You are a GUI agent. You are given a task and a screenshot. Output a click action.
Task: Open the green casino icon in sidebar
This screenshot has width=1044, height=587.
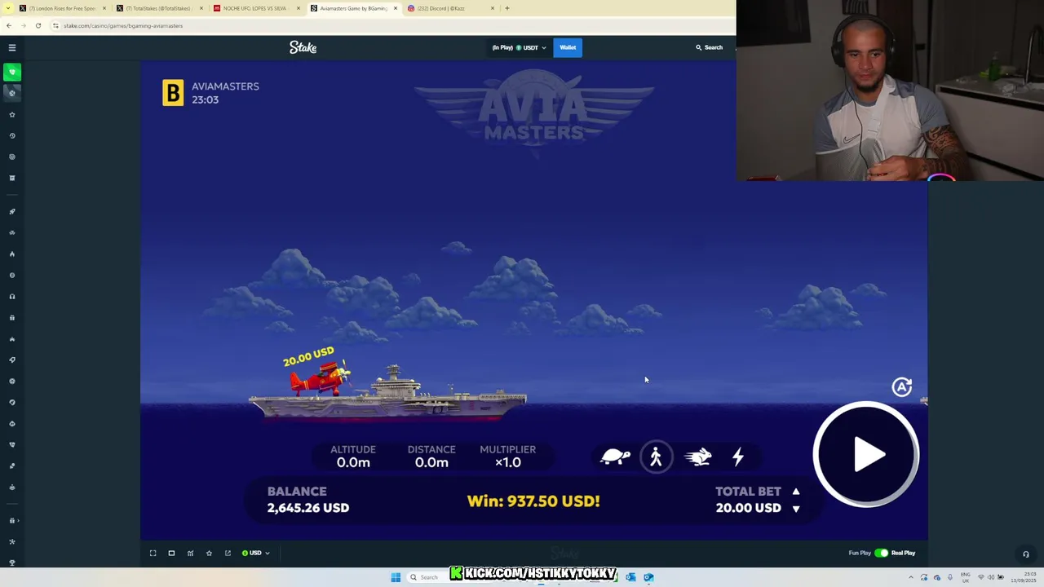tap(11, 73)
